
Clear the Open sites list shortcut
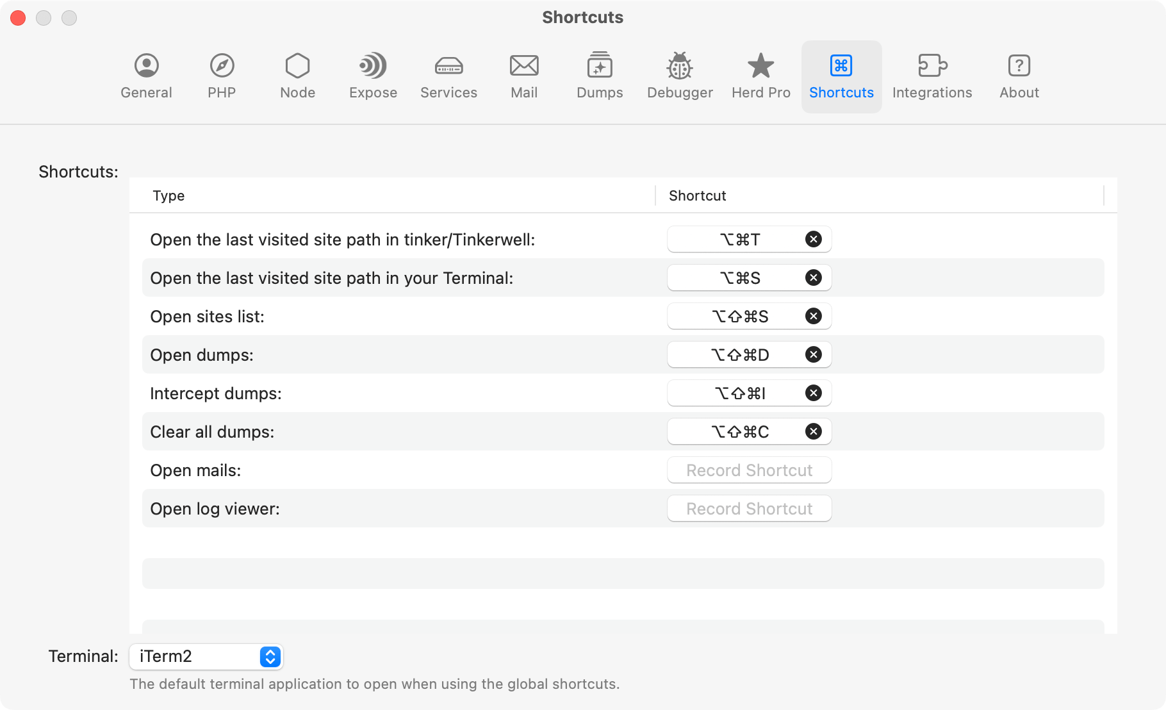point(814,316)
